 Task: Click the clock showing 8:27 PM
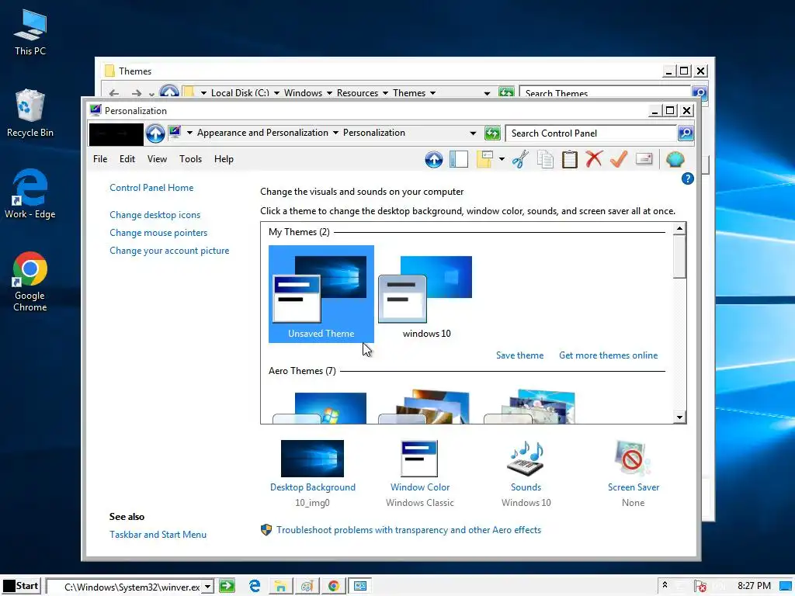[x=754, y=586]
